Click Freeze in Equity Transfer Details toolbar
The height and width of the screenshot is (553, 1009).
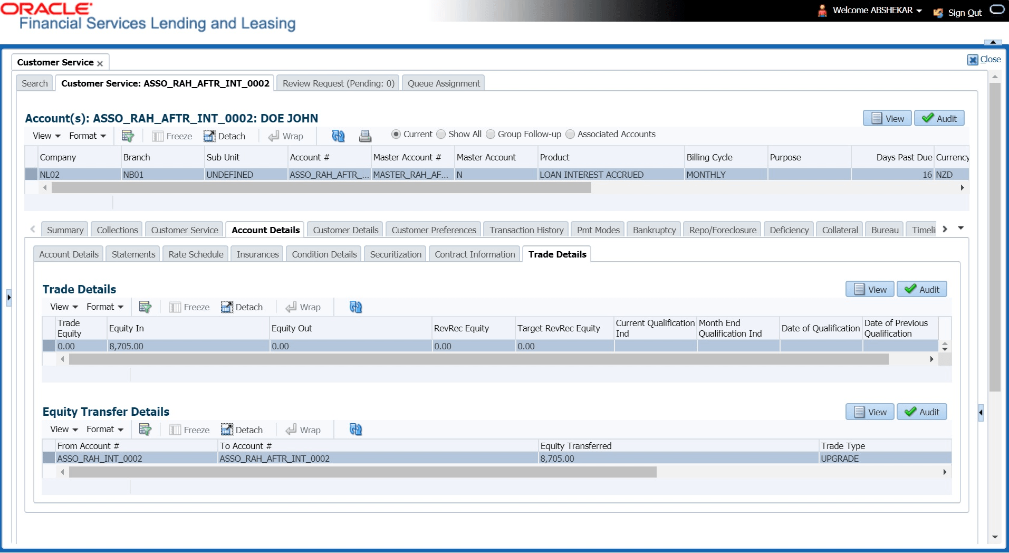point(189,430)
